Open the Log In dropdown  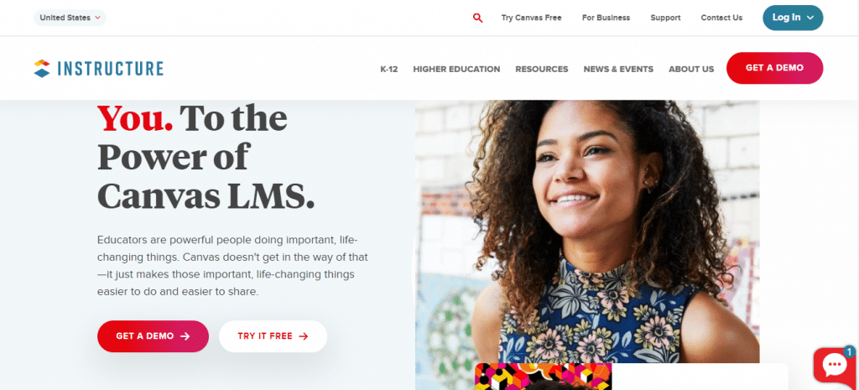pos(793,18)
